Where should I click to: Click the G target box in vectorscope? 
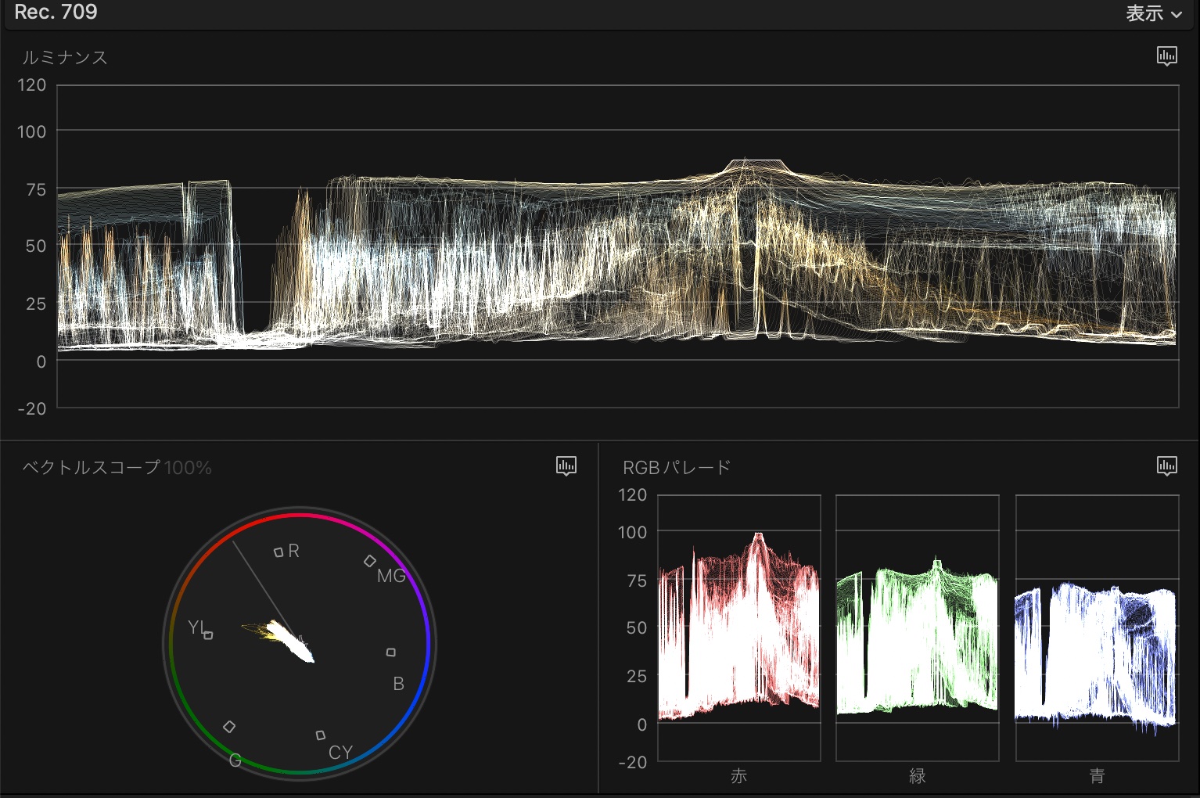tap(229, 727)
